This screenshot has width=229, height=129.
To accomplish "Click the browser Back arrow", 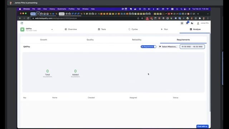I will (20, 18).
